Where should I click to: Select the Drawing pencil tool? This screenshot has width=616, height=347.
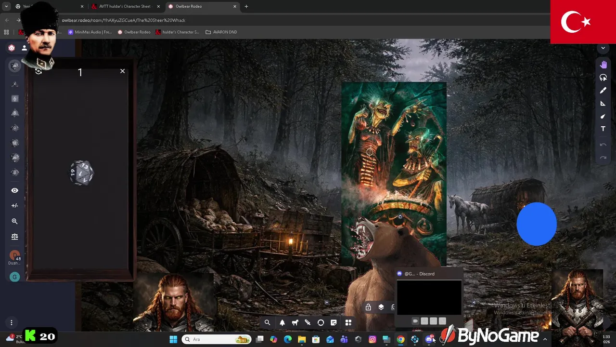[603, 91]
